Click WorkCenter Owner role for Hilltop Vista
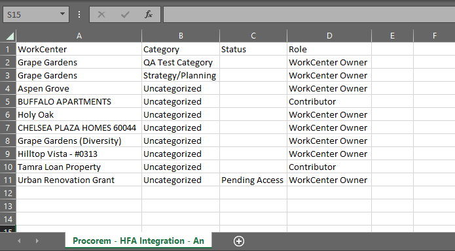The height and width of the screenshot is (251, 455). point(329,154)
